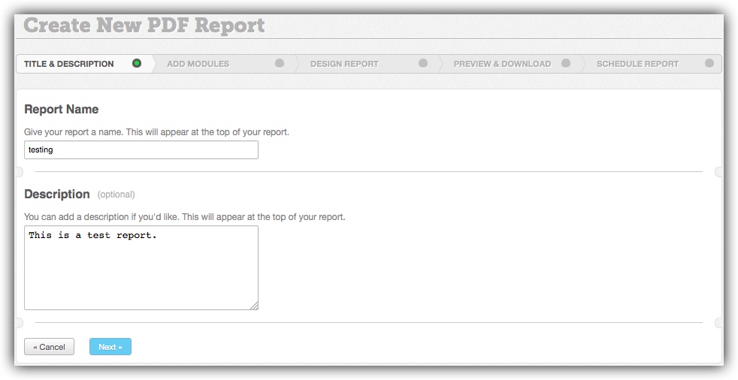Screen dimensions: 738x380
Task: Switch to Preview & Download step
Action: click(x=512, y=64)
